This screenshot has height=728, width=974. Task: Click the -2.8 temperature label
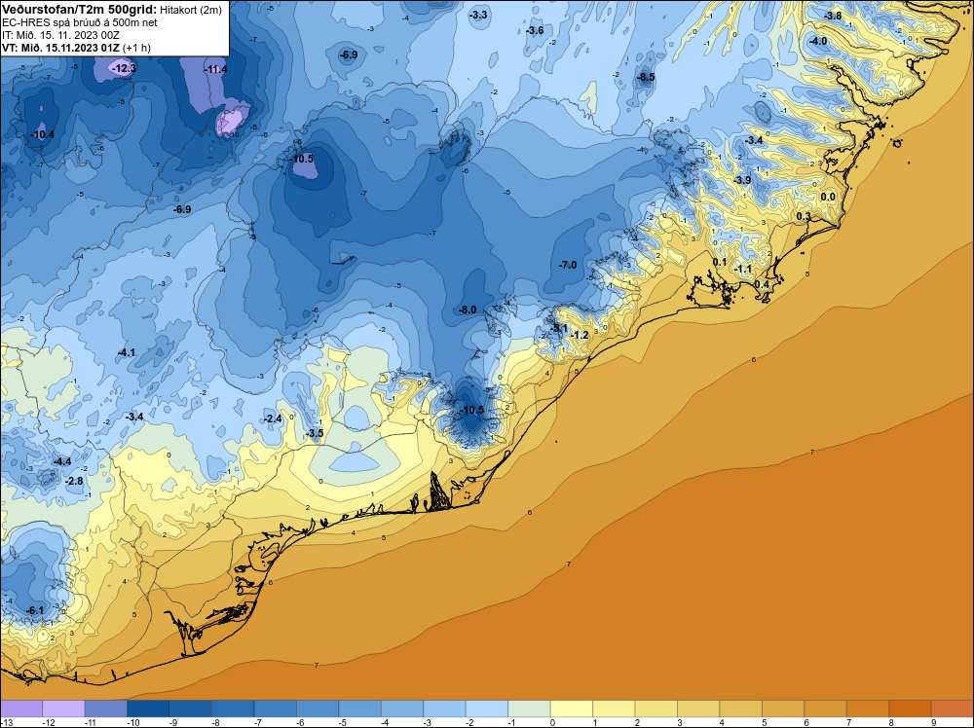point(74,481)
